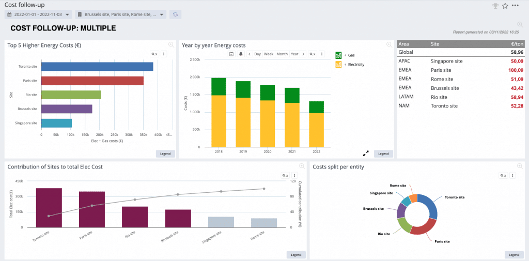Select the Month granularity
Image resolution: width=529 pixels, height=261 pixels.
tap(282, 54)
